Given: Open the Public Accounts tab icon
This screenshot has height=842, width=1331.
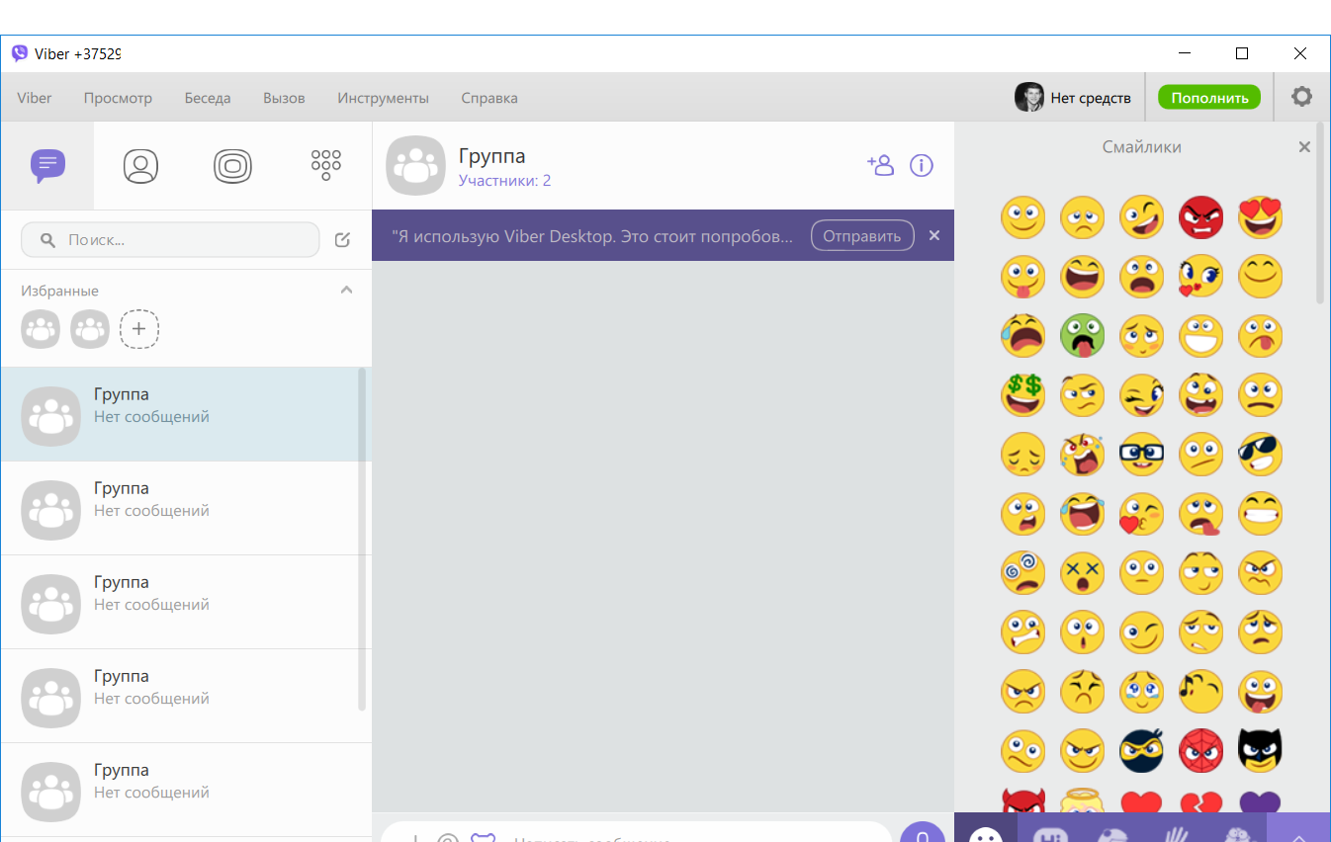Looking at the screenshot, I should 232,165.
